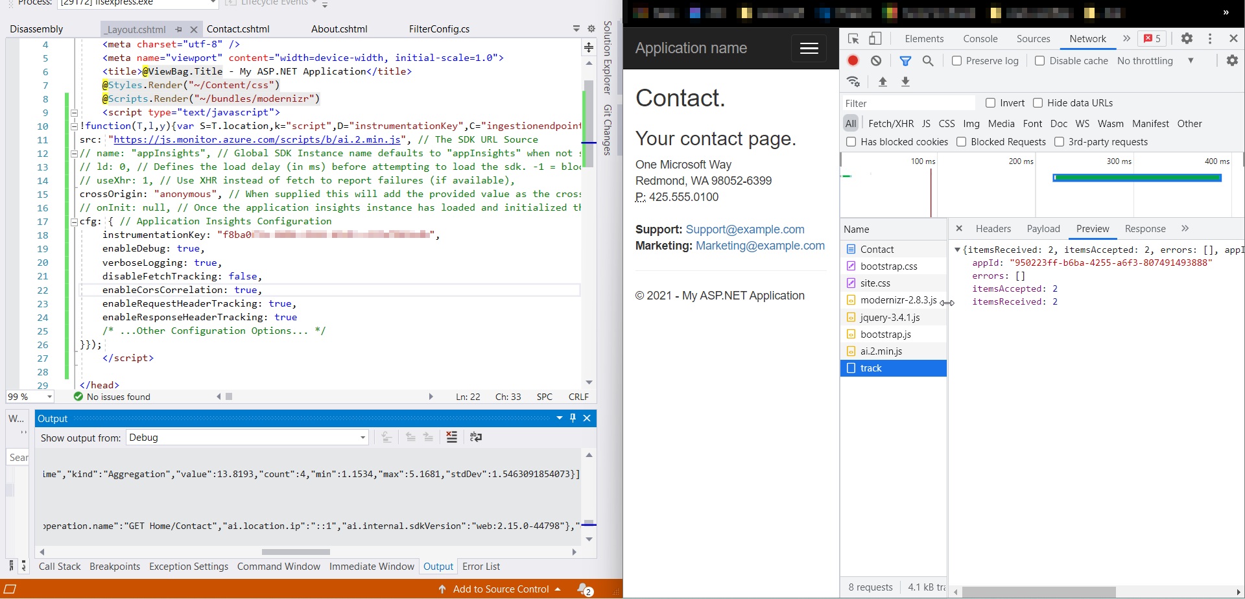This screenshot has width=1245, height=599.
Task: Collapse cfg block at line 17
Action: (x=74, y=221)
